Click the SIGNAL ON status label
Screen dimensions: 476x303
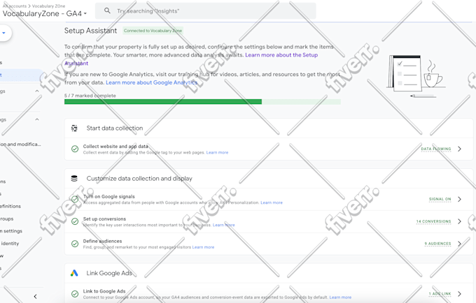tap(440, 199)
